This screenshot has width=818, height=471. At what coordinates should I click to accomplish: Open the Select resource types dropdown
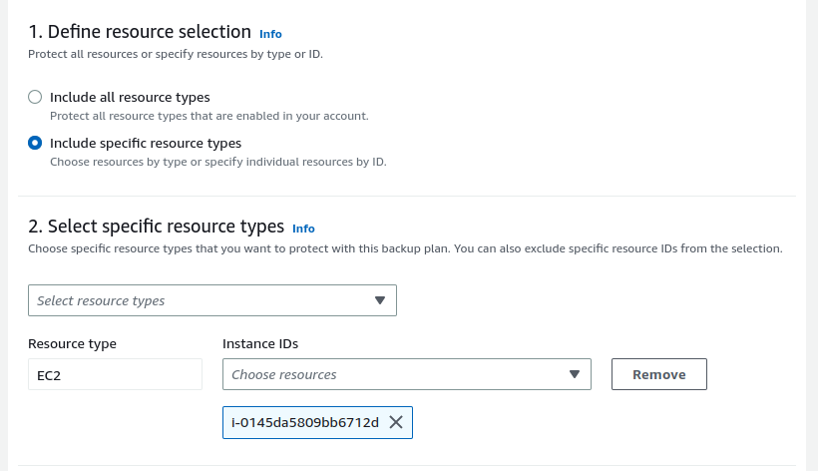[x=200, y=300]
